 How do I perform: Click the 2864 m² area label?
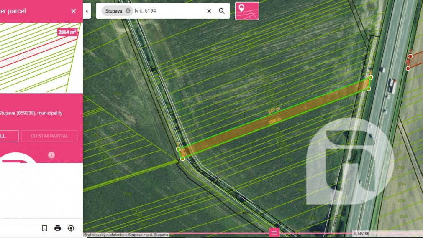[x=67, y=32]
